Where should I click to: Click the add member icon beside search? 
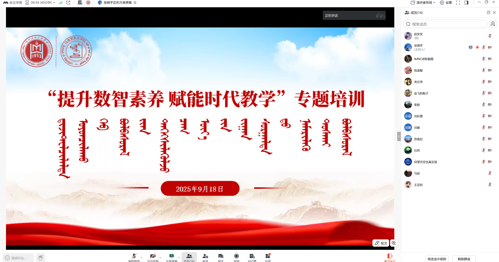click(x=493, y=24)
